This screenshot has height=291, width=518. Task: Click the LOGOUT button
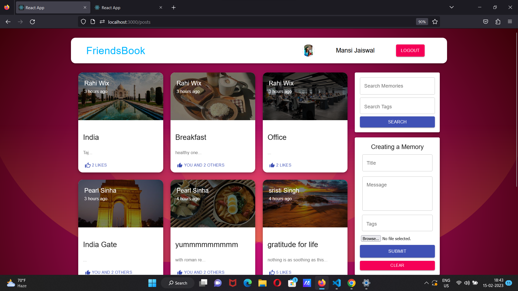[x=410, y=50]
